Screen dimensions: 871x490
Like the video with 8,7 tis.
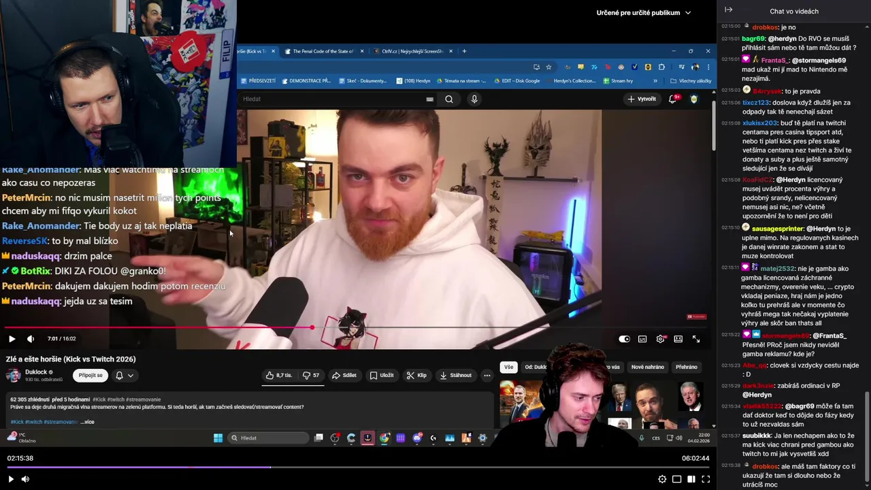(x=280, y=375)
